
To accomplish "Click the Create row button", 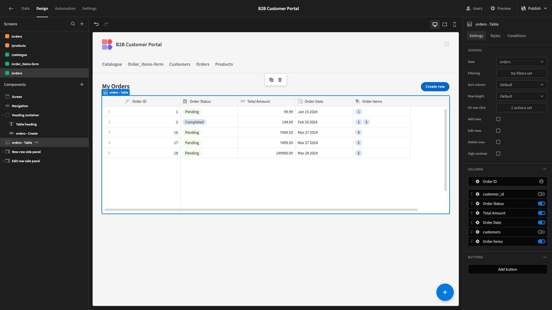I will coord(435,86).
